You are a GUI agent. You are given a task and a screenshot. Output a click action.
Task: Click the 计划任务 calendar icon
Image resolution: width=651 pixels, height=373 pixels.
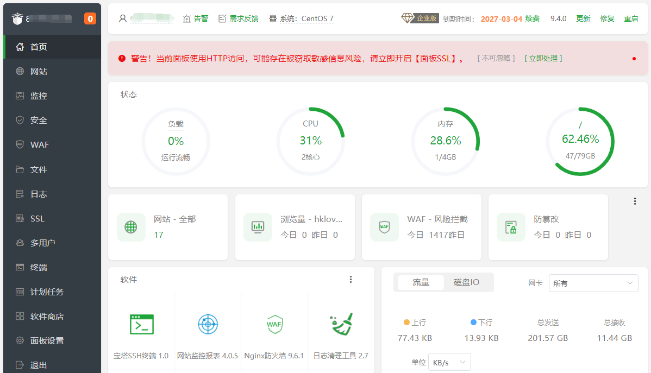click(x=20, y=292)
